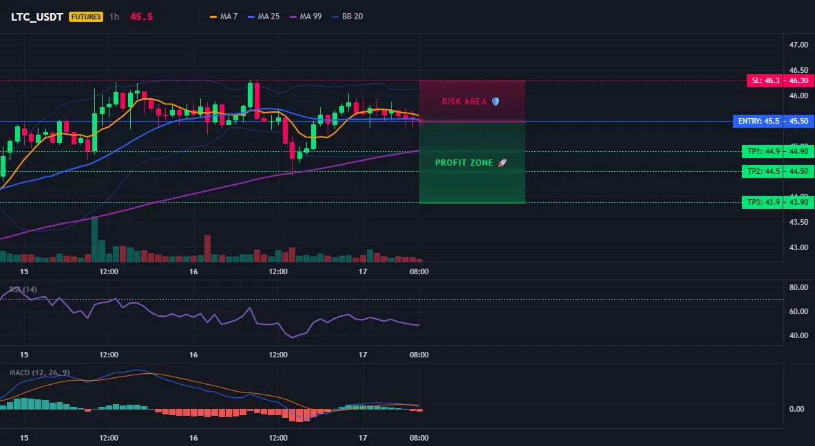Click the 40.00 RSI axis value

(798, 335)
